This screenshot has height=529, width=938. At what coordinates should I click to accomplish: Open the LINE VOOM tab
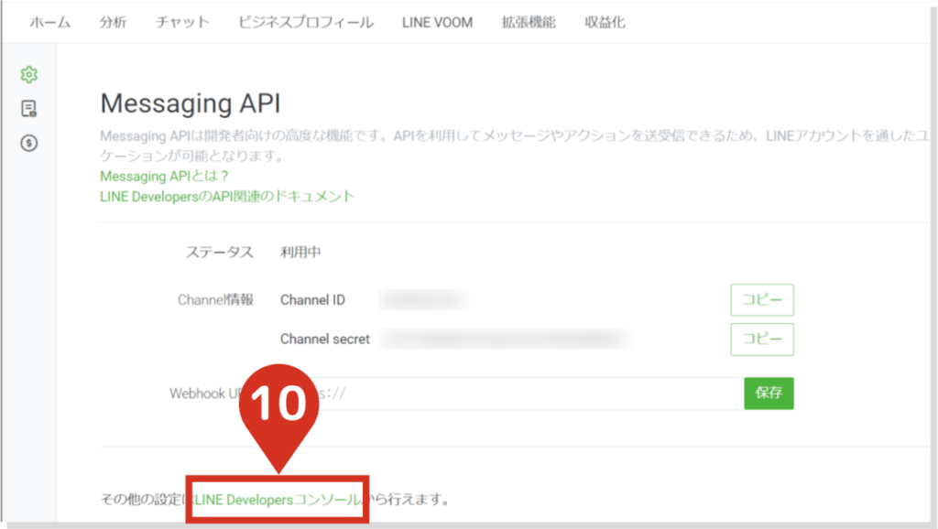point(437,22)
